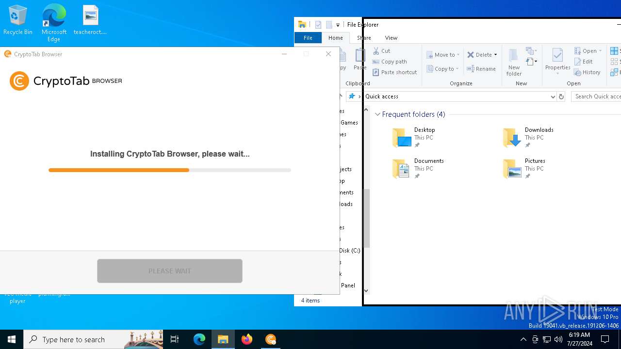Viewport: 621px width, 349px height.
Task: Click the Delete button in ribbon
Action: 479,55
